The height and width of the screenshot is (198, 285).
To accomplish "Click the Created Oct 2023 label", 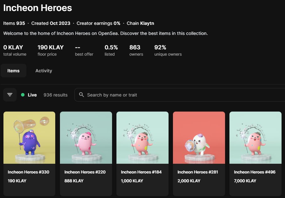I will (51, 23).
